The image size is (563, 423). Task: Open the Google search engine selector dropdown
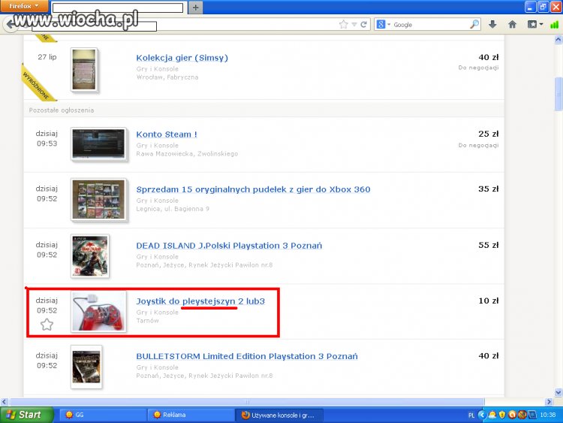point(383,25)
